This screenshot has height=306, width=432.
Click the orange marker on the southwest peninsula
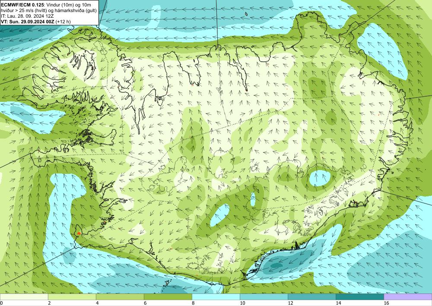click(x=79, y=233)
